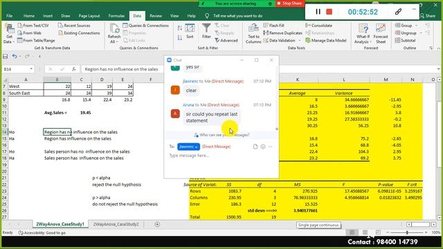443x249 pixels.
Task: Open Manage Data Model
Action: tap(326, 40)
